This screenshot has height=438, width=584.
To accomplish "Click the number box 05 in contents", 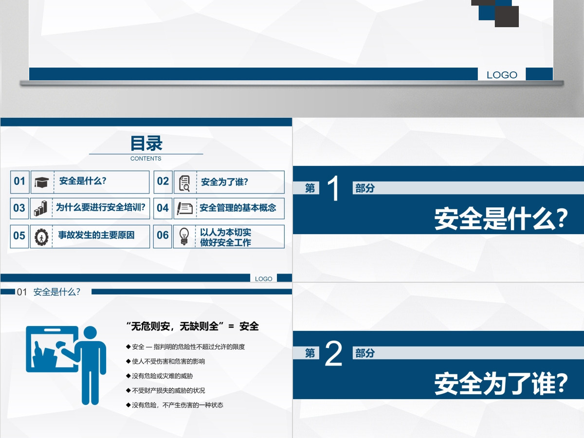I will (x=19, y=236).
